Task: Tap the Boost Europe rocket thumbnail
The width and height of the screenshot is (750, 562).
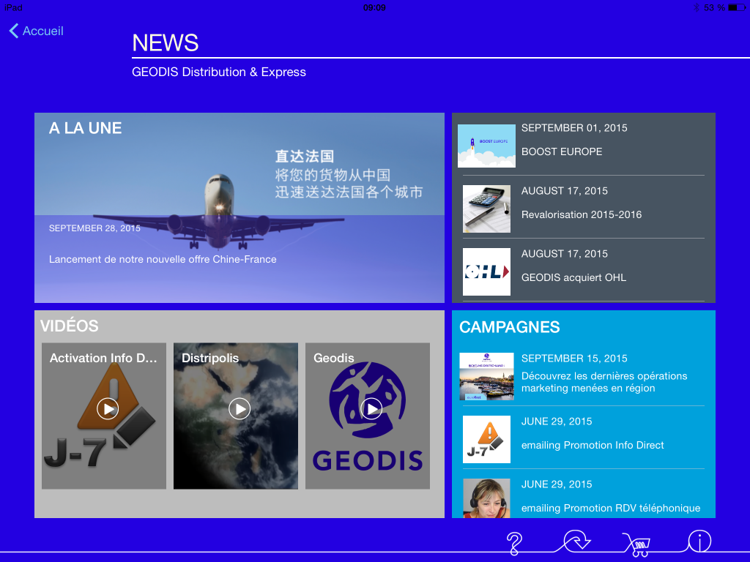Action: pos(486,146)
